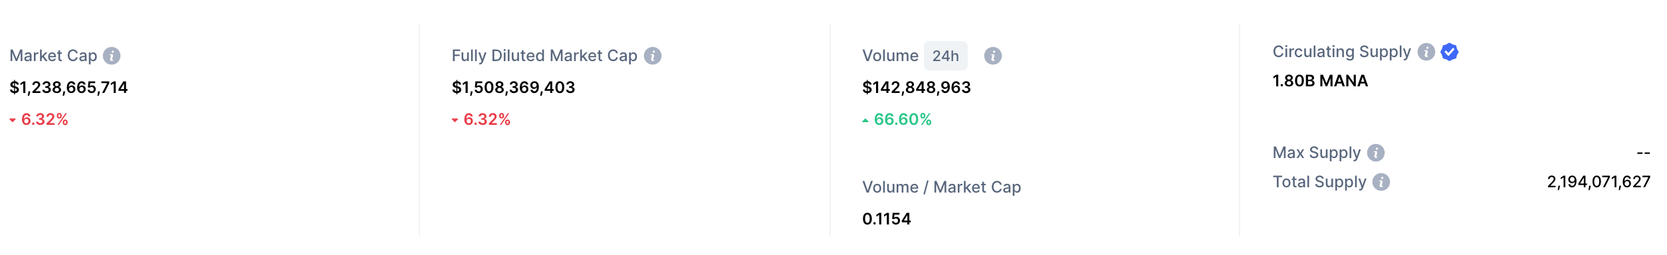The width and height of the screenshot is (1667, 255).
Task: Select the $1,238,665,714 market cap value
Action: pyautogui.click(x=68, y=88)
